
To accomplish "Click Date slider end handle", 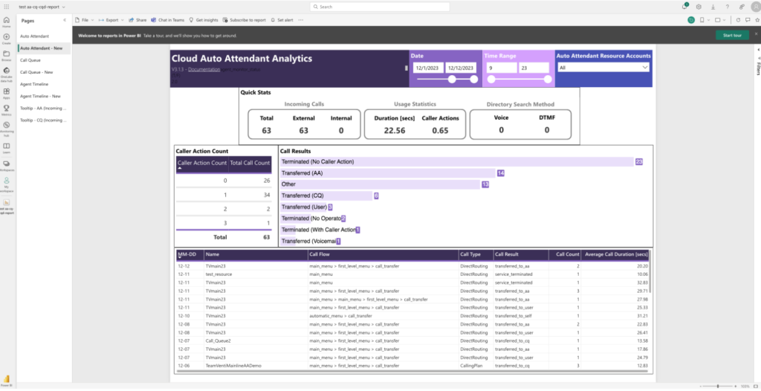I will 473,80.
